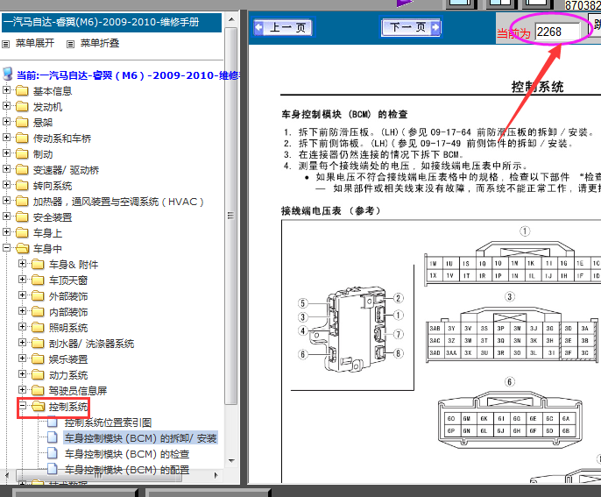Expand the 变速器/驱动桥 node
This screenshot has width=601, height=497.
pyautogui.click(x=6, y=168)
